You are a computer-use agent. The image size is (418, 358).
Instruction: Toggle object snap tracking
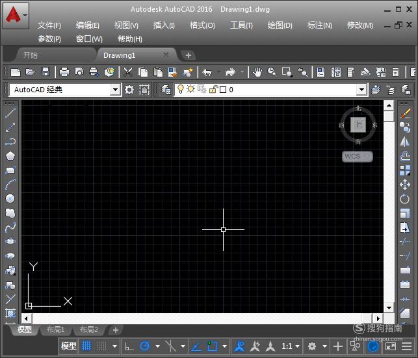tap(196, 346)
